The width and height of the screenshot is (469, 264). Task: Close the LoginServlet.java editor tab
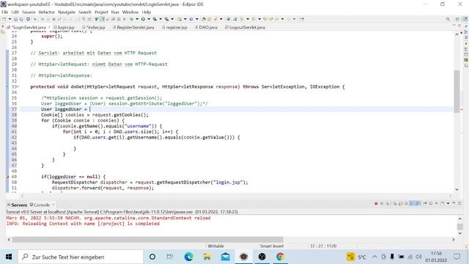[49, 27]
